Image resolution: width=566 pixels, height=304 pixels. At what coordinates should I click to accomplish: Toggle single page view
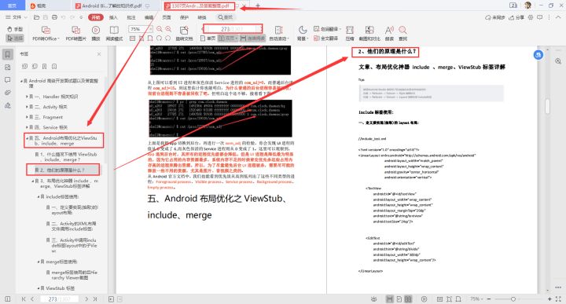coord(208,38)
